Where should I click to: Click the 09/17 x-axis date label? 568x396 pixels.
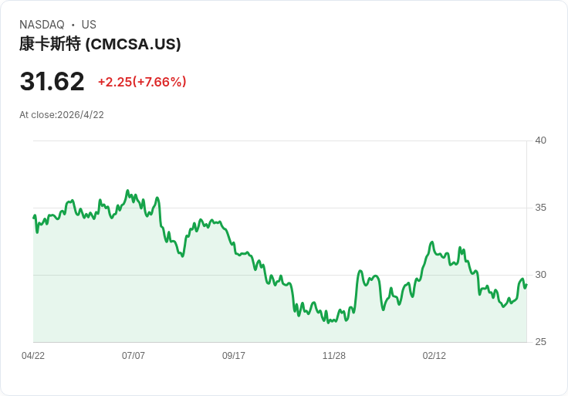coord(234,355)
